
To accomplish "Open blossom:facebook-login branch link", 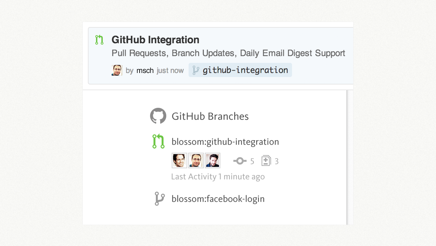I will click(218, 199).
